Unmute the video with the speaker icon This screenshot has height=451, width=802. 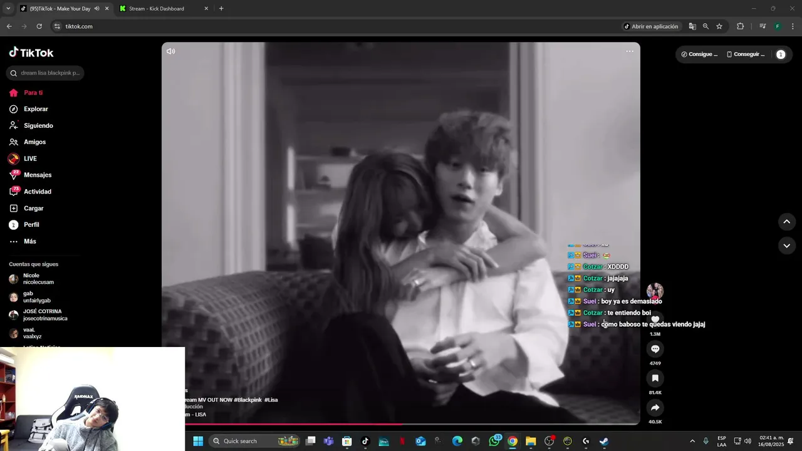coord(170,51)
